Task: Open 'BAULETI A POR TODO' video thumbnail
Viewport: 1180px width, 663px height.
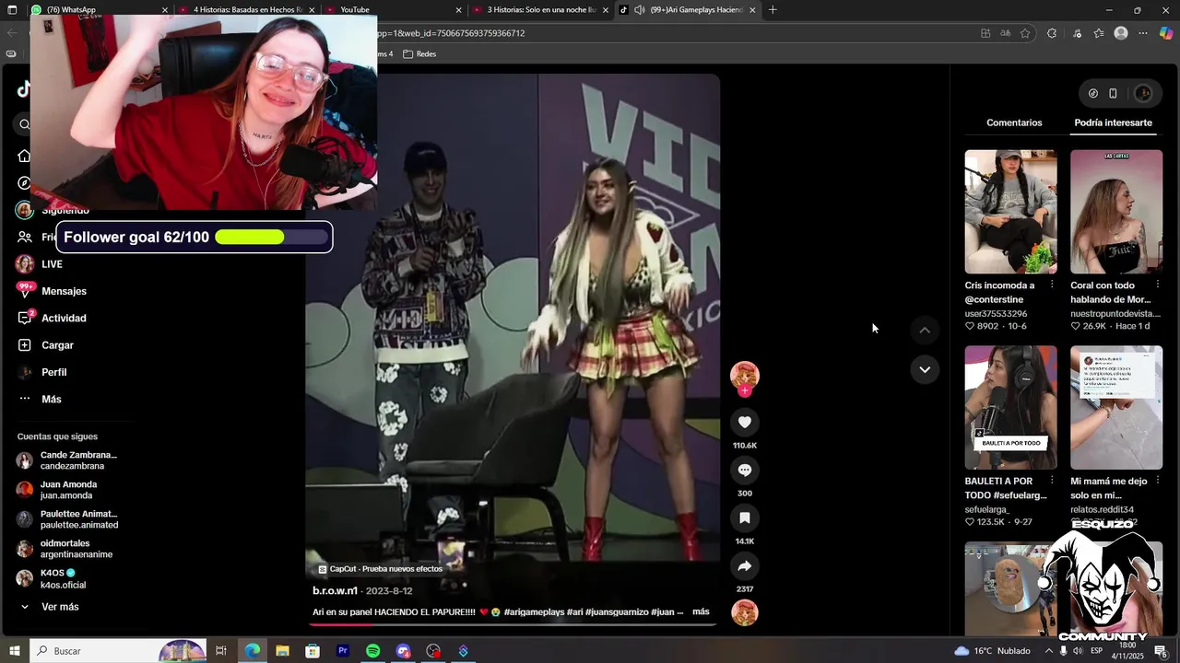Action: click(x=1010, y=407)
